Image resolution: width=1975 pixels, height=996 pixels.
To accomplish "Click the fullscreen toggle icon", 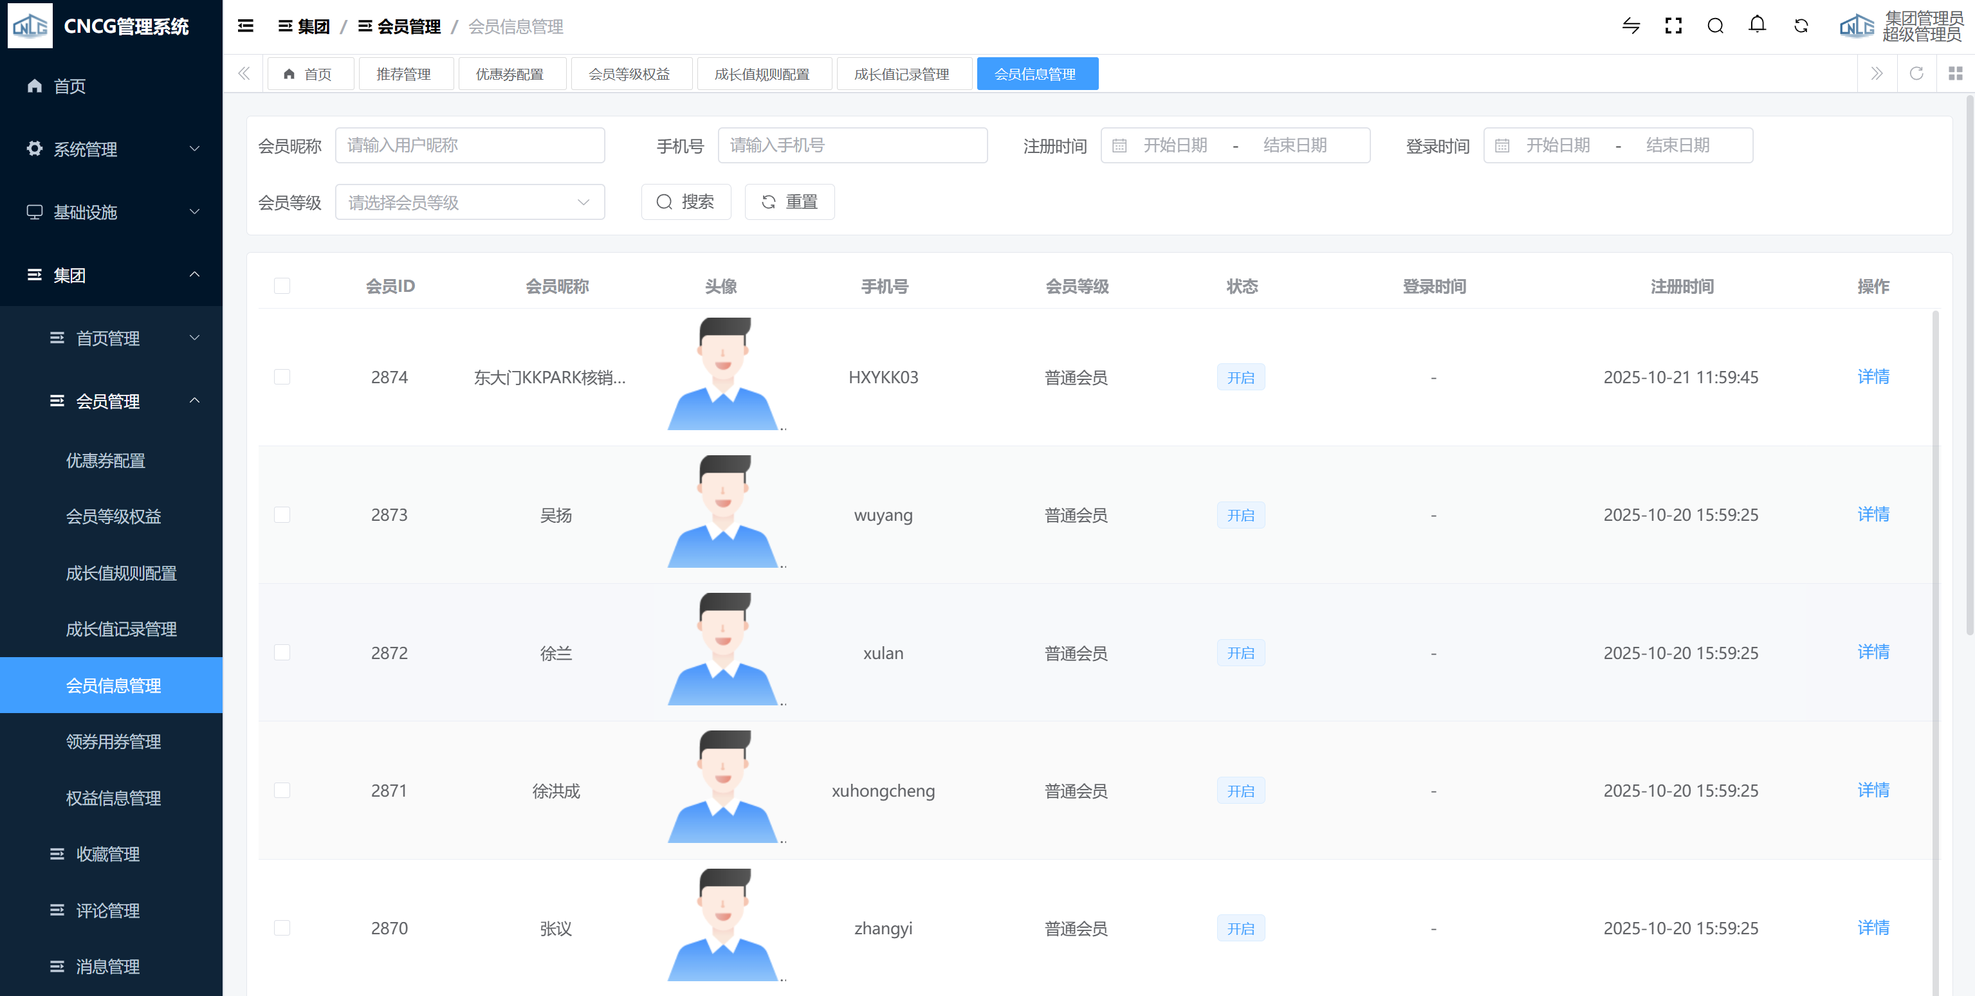I will coord(1673,26).
